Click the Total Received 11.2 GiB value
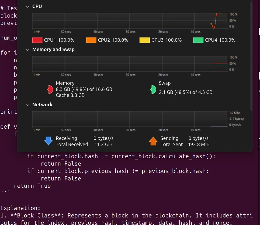Screen dimensions: 260x225 point(103,145)
